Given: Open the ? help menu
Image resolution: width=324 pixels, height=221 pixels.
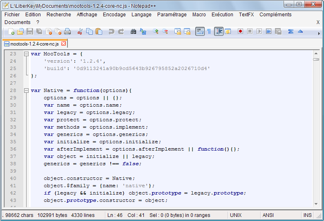Looking at the screenshot, I should point(38,22).
